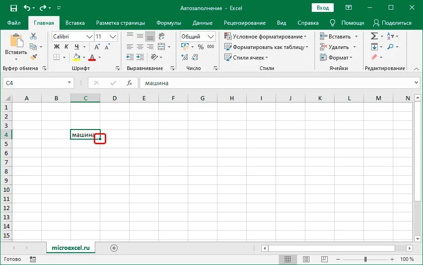Viewport: 423px width, 265px height.
Task: Align text to middle of cell
Action: [140, 36]
